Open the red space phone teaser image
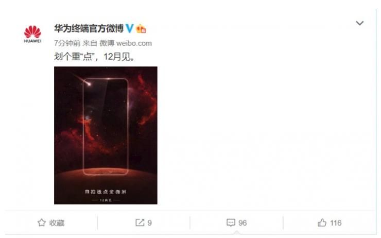 [106, 135]
